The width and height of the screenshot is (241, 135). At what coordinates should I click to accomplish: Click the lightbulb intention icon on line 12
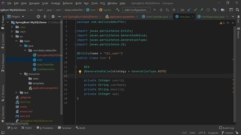coord(80,72)
